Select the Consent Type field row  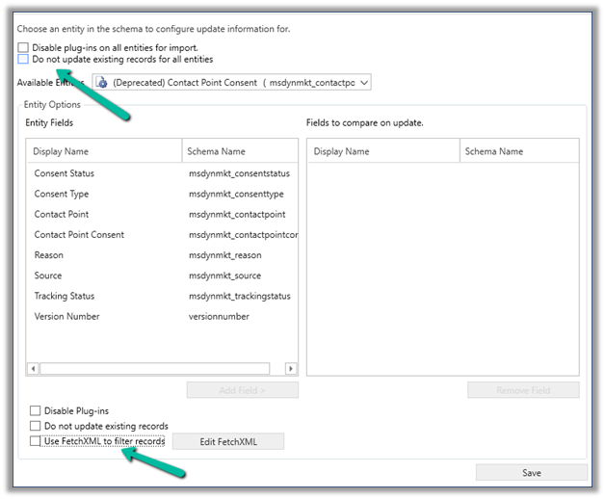[x=63, y=194]
